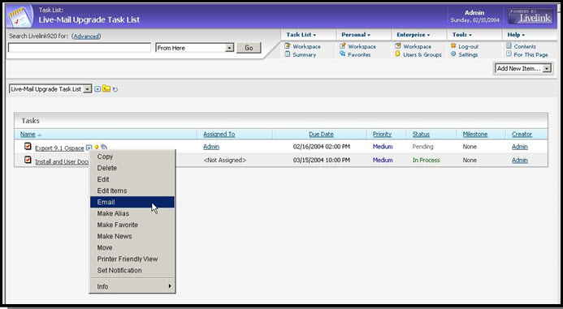The image size is (563, 309).
Task: Click the <Not Assigned> cell
Action: (225, 161)
